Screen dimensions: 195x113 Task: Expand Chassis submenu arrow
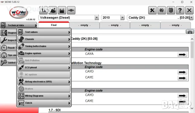(x=69, y=39)
